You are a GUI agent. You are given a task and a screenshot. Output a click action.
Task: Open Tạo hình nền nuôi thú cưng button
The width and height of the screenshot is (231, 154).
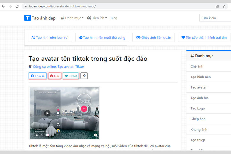pyautogui.click(x=102, y=37)
